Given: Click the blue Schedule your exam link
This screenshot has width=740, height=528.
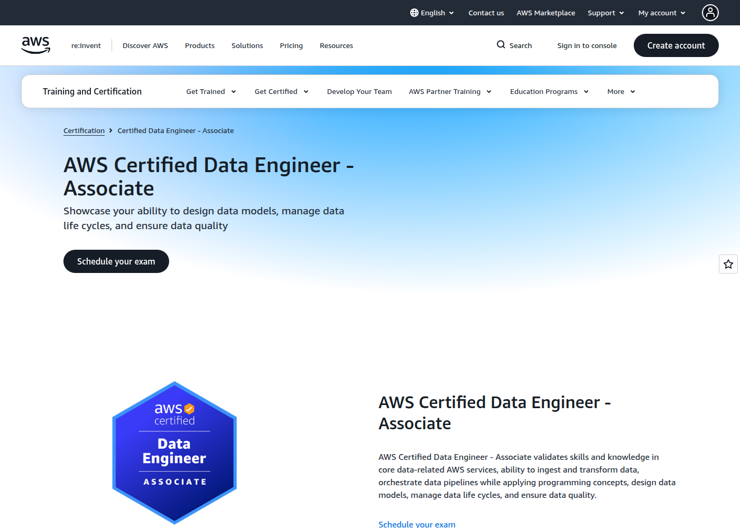Looking at the screenshot, I should [417, 524].
